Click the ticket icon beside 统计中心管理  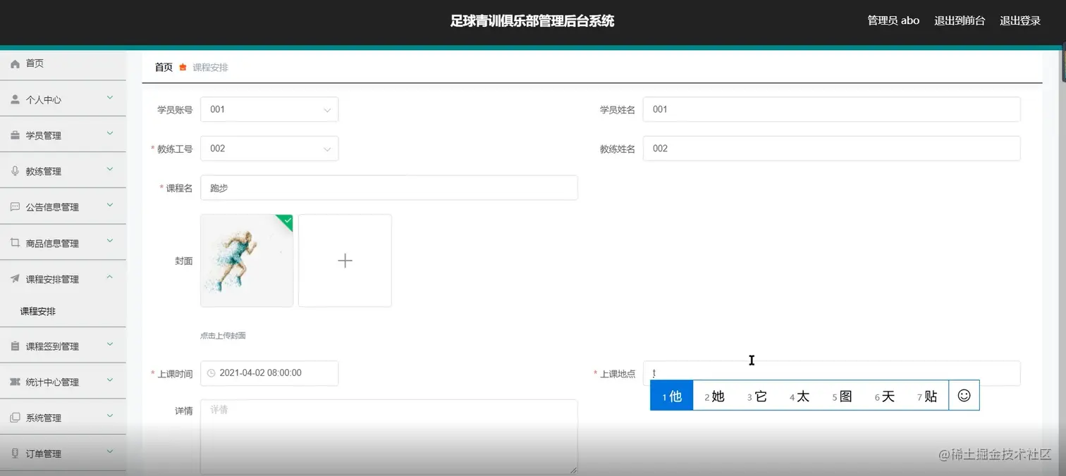pos(15,382)
